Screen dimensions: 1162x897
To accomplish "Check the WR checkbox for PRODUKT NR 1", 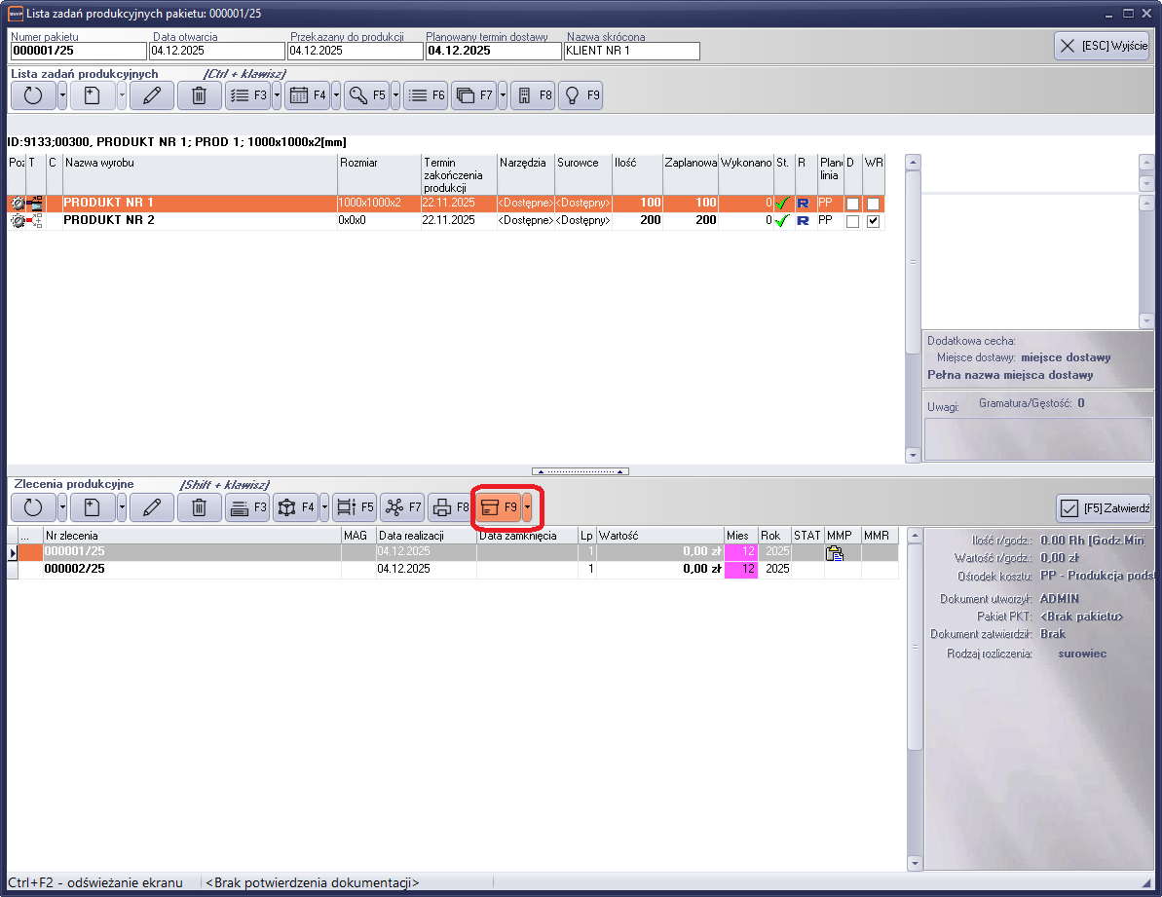I will [873, 204].
